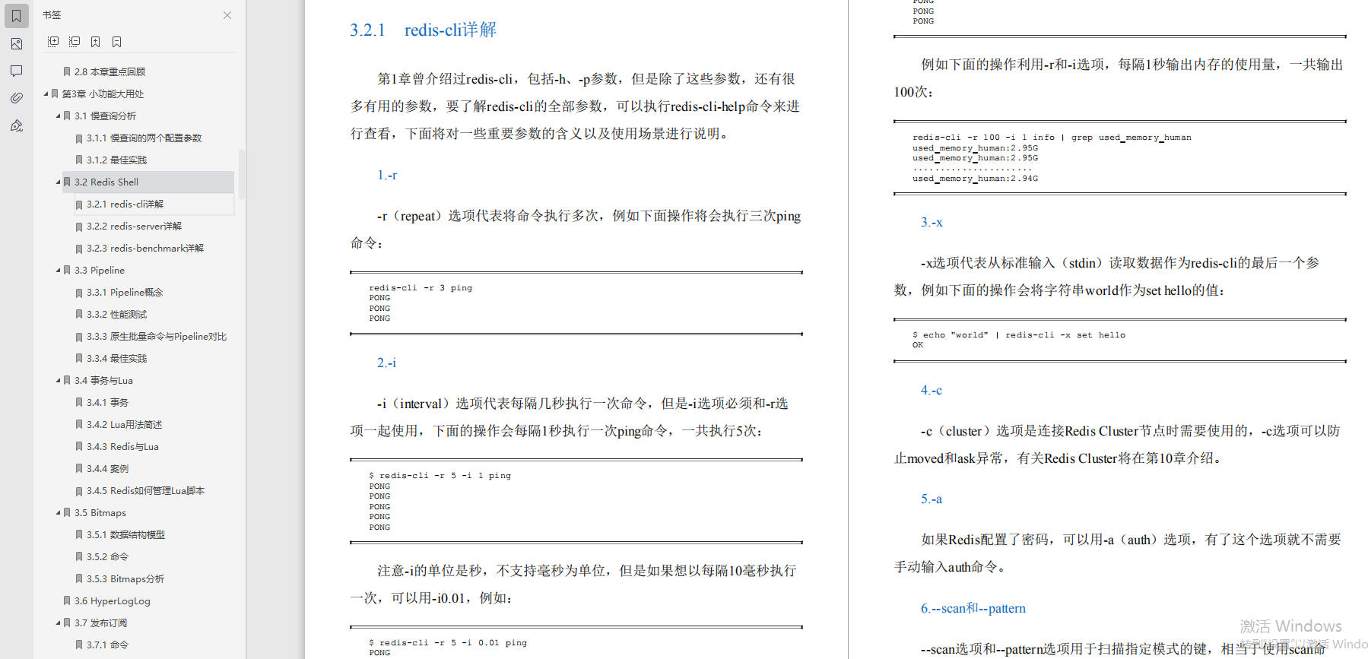Open bookmark 3.6 HyperLogLog
Viewport: 1368px width, 659px height.
click(112, 601)
